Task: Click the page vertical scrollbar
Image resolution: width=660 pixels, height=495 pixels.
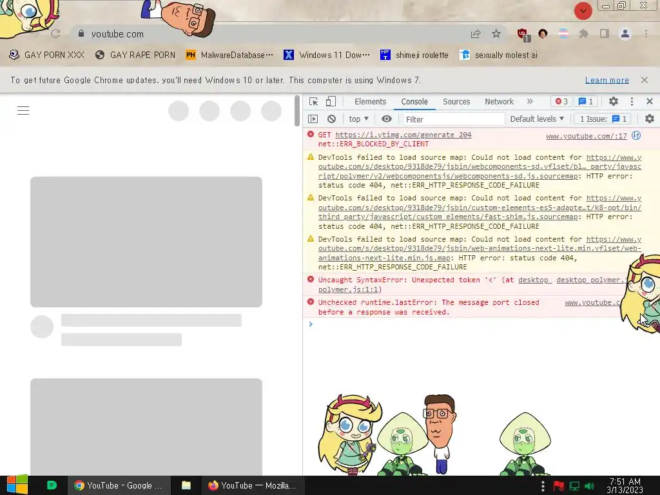Action: point(296,111)
